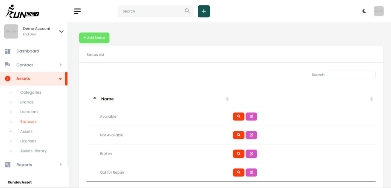Viewport: 391px width, 188px height.
Task: Click the green plus quick-add button
Action: pyautogui.click(x=204, y=11)
